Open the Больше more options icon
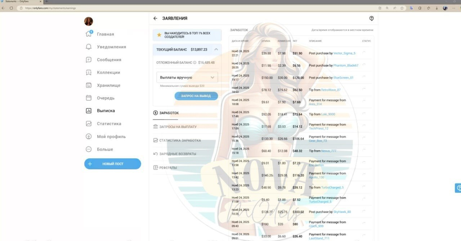Viewport: 461px width, 241px height. point(89,149)
